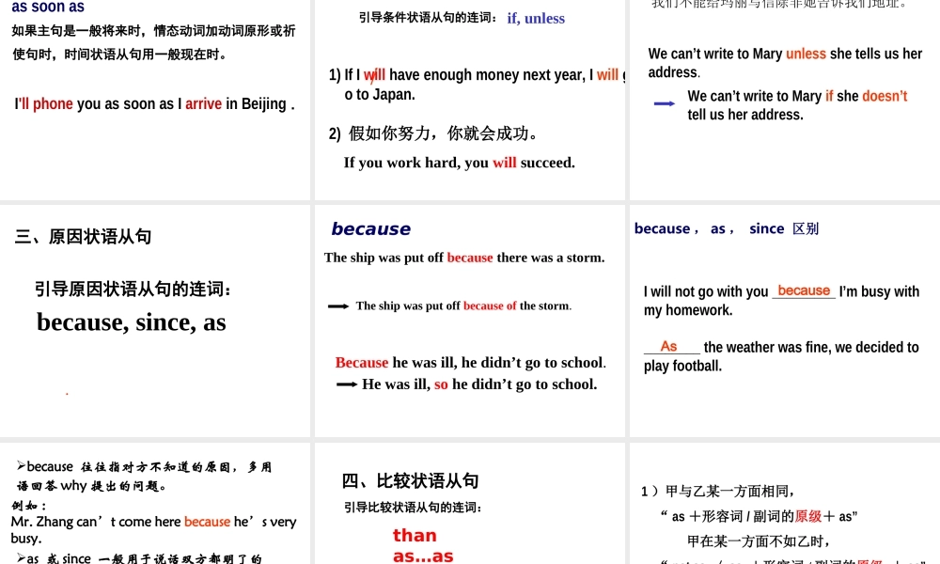Click the "as soon as" heading text
This screenshot has width=940, height=564.
click(x=48, y=7)
